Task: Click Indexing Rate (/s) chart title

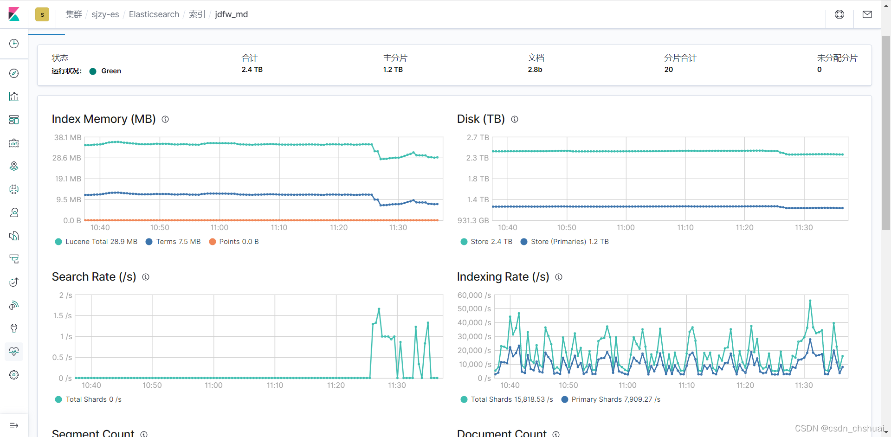Action: (x=503, y=277)
